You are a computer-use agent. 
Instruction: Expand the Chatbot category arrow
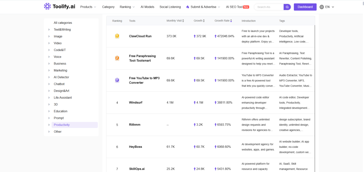[x=49, y=84]
